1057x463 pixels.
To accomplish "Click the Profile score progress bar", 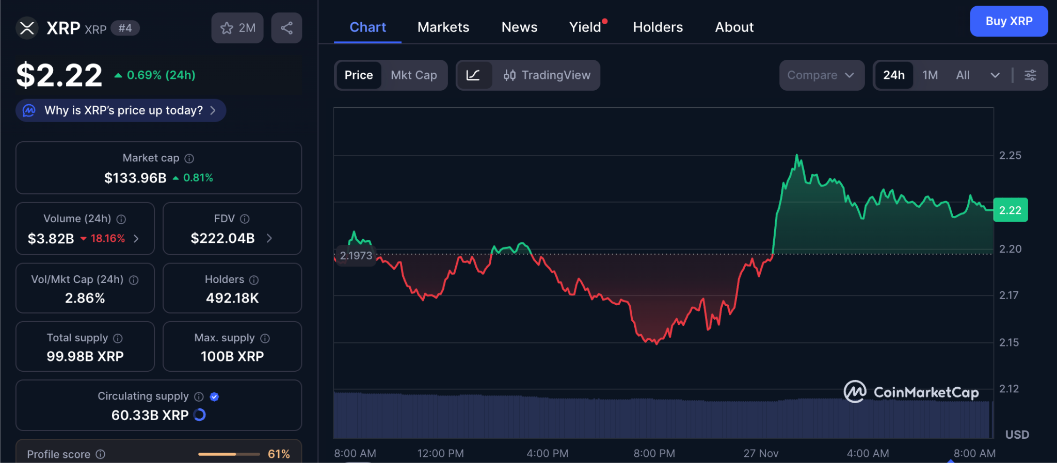I will click(x=229, y=454).
